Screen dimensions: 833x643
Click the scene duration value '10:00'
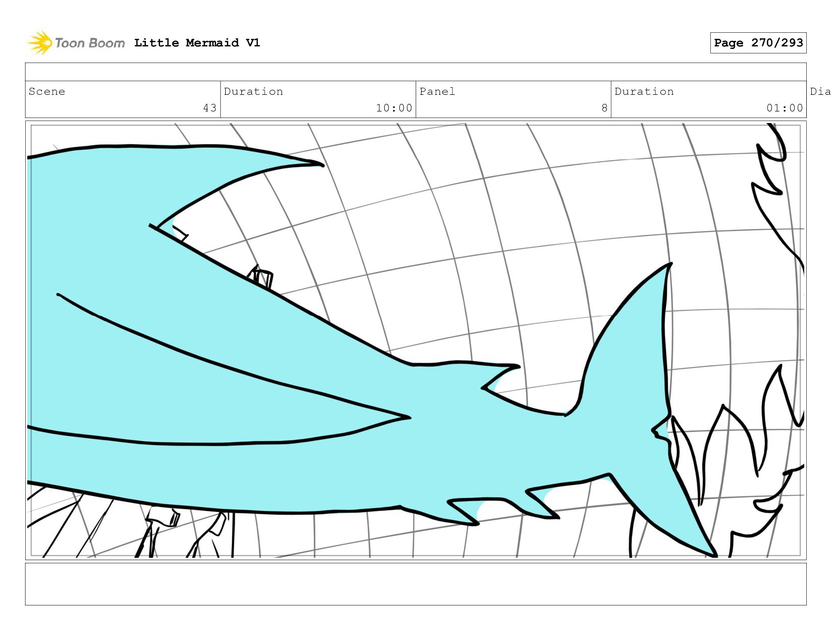394,108
